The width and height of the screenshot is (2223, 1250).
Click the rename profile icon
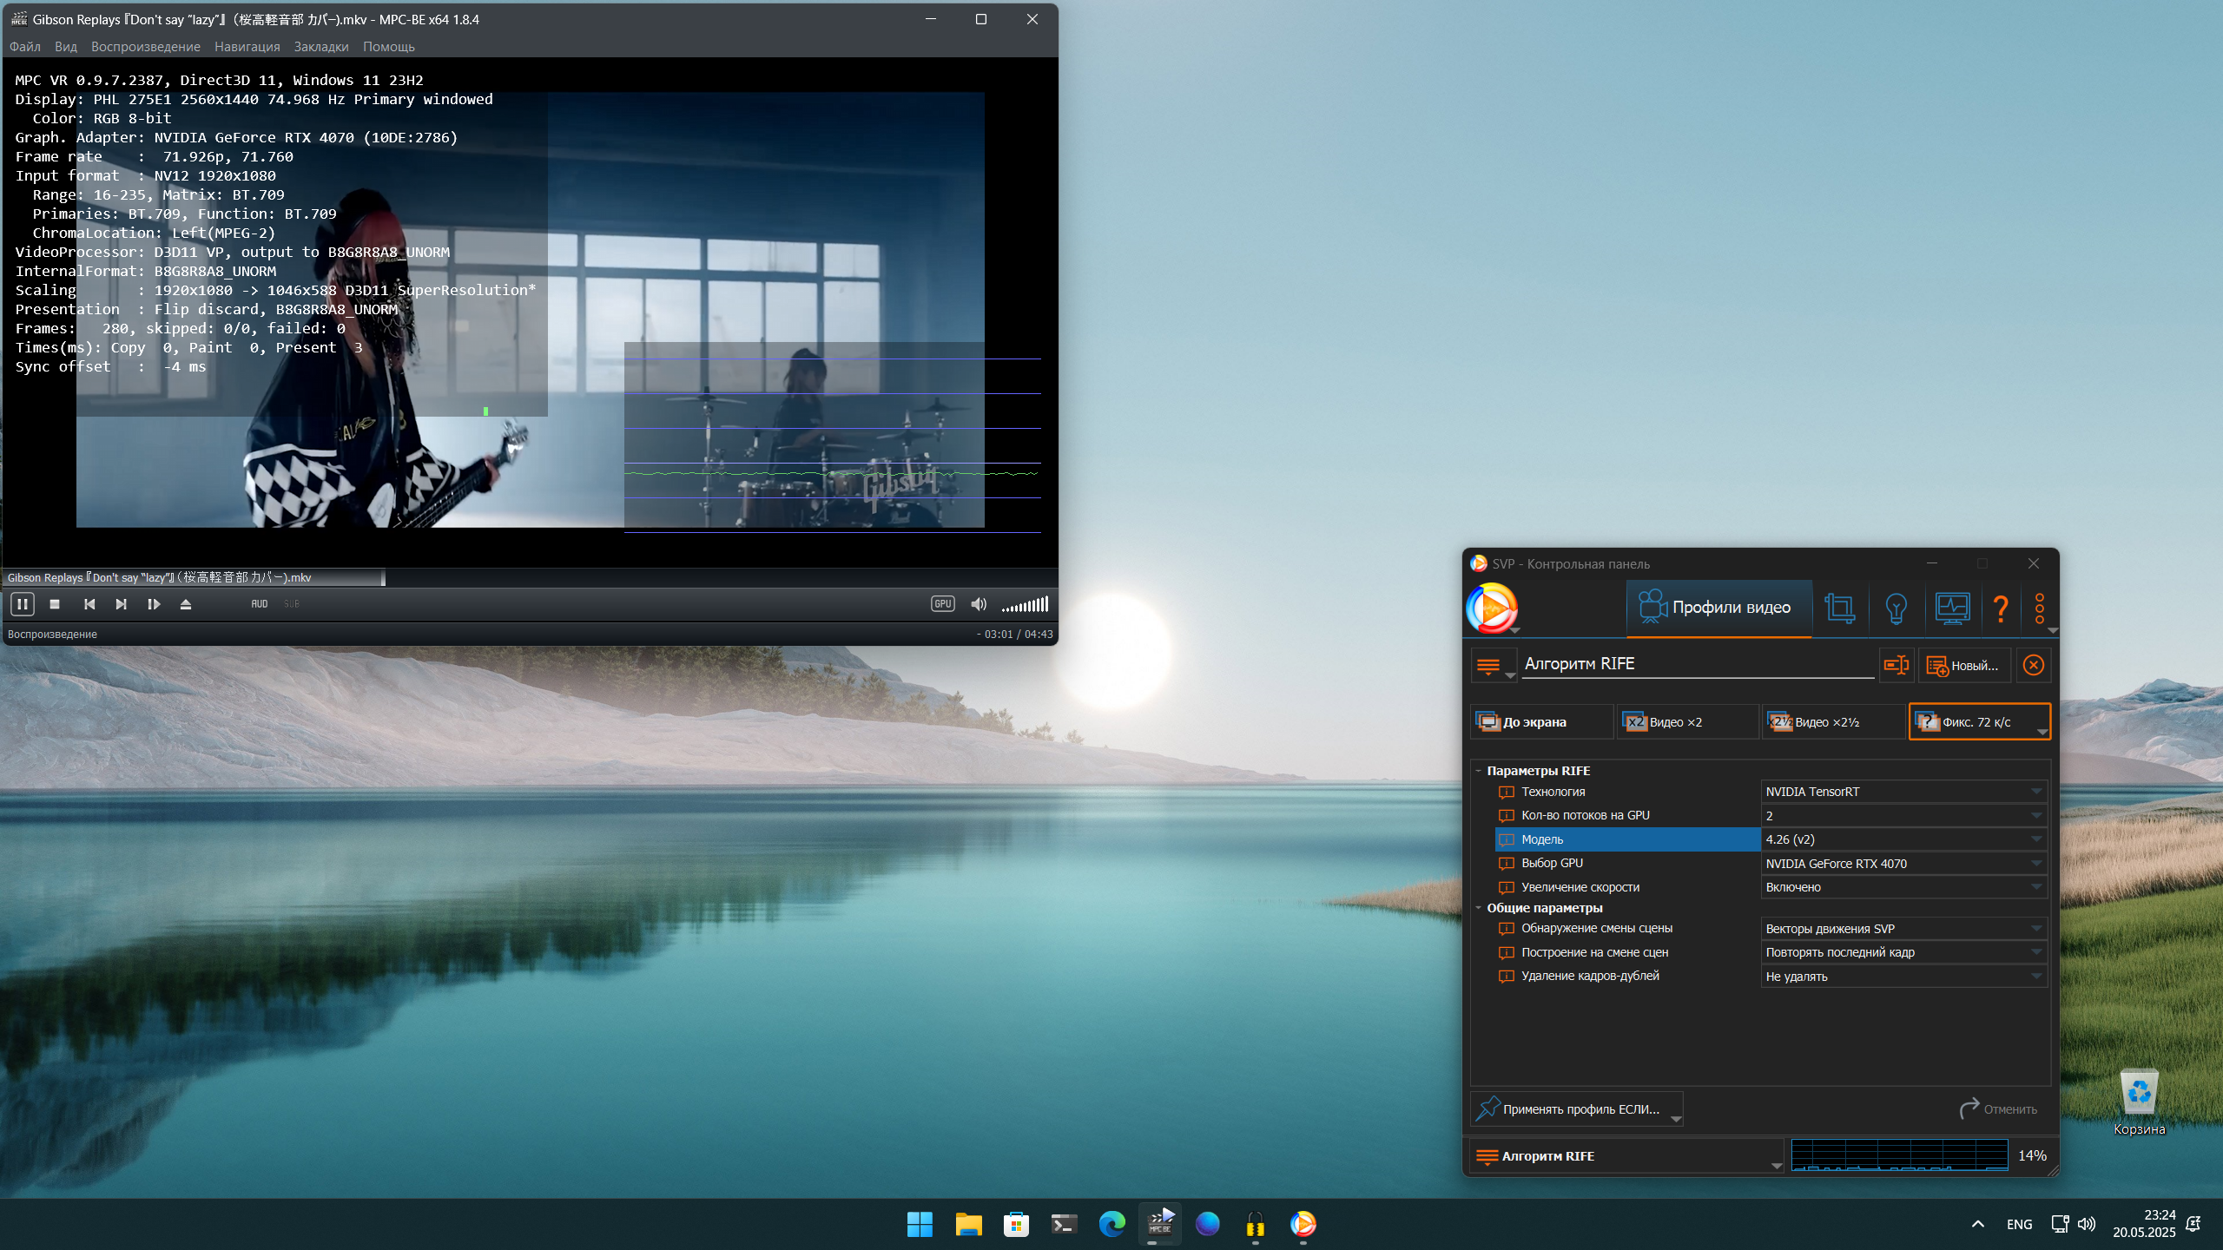(1896, 666)
